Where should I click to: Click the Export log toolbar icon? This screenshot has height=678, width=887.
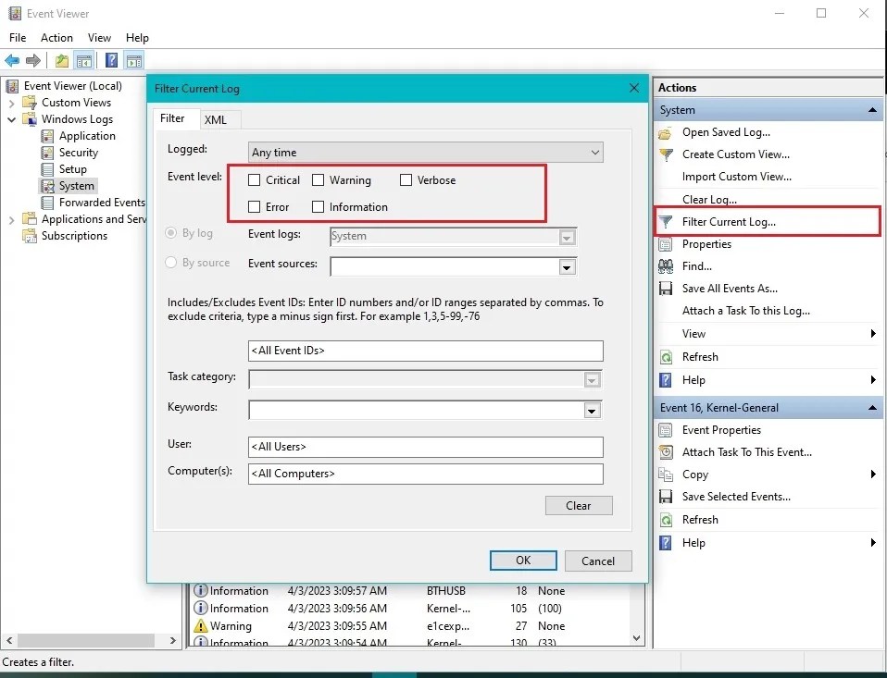pos(60,60)
